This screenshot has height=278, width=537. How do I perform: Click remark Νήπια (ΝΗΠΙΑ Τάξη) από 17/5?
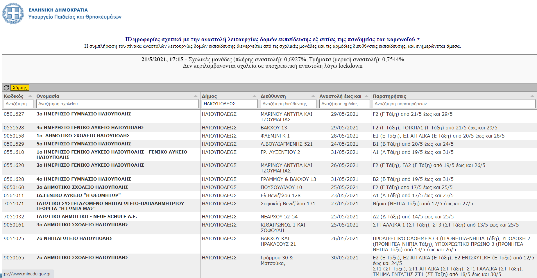tap(423, 204)
